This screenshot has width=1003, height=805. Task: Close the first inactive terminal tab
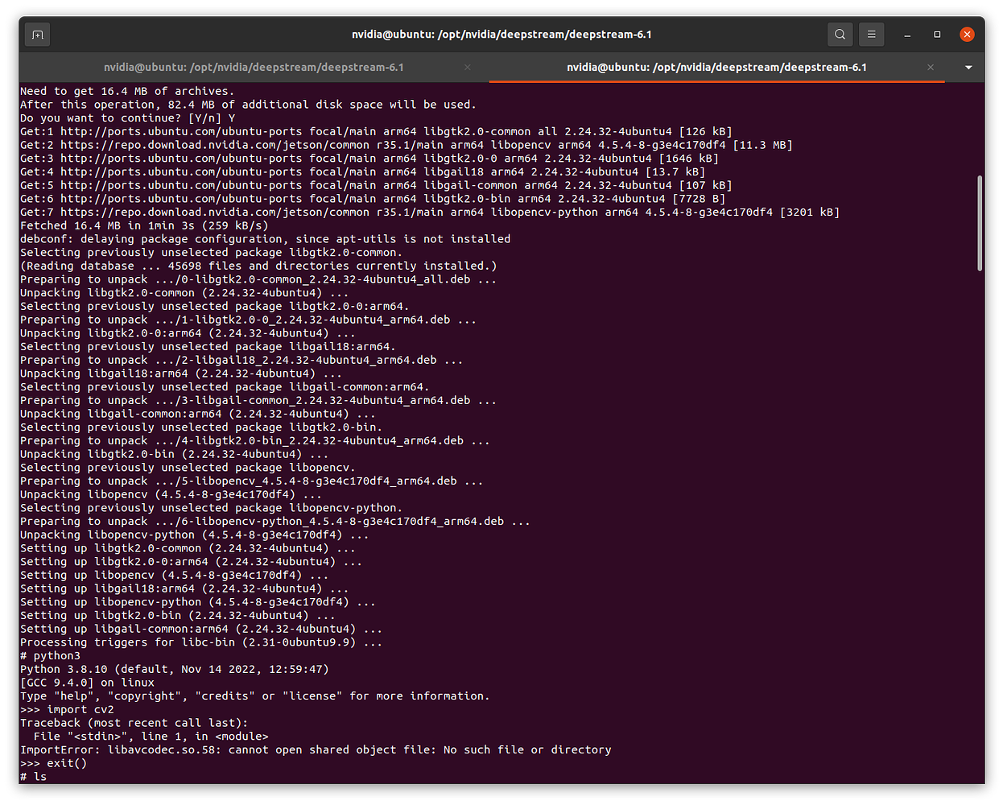pyautogui.click(x=467, y=68)
